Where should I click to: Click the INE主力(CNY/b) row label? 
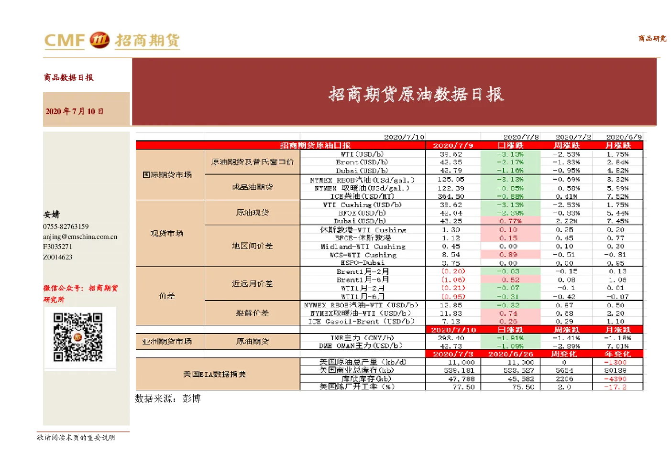pyautogui.click(x=362, y=338)
